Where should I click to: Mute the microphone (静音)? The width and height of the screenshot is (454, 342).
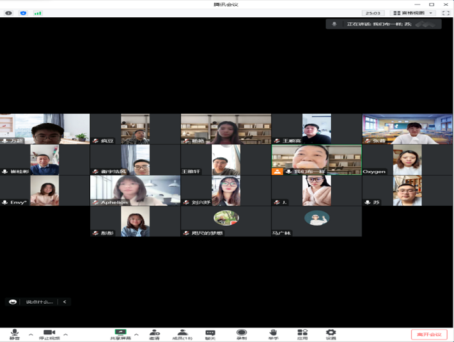[14, 334]
